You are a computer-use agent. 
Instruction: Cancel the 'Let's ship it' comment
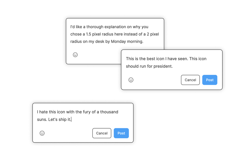pyautogui.click(x=102, y=133)
